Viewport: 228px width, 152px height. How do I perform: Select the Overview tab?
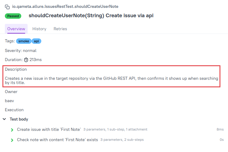click(x=16, y=29)
